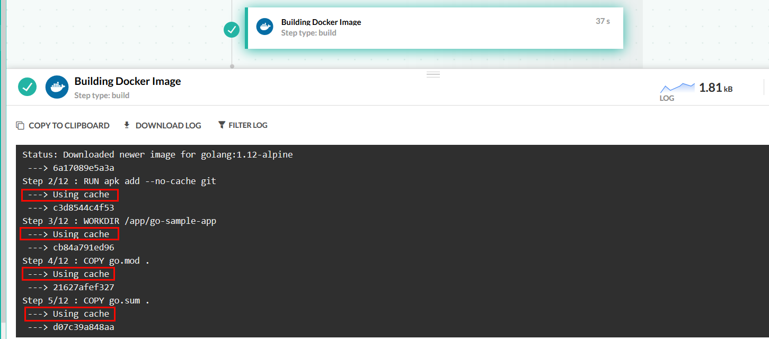
Task: Click Step 2/12 RUN apk add line
Action: [x=119, y=181]
